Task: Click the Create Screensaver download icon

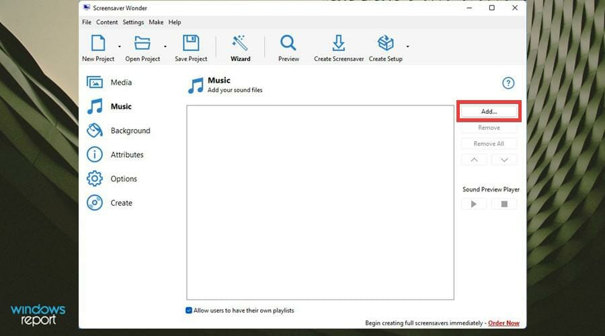Action: click(338, 43)
